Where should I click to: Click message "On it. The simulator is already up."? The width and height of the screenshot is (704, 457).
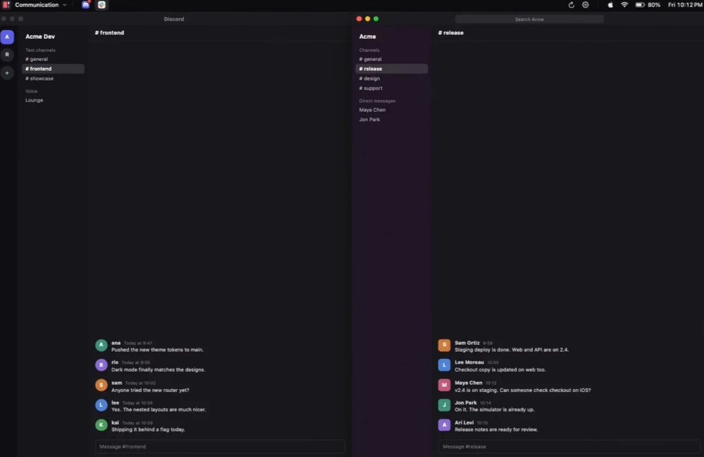tap(494, 410)
